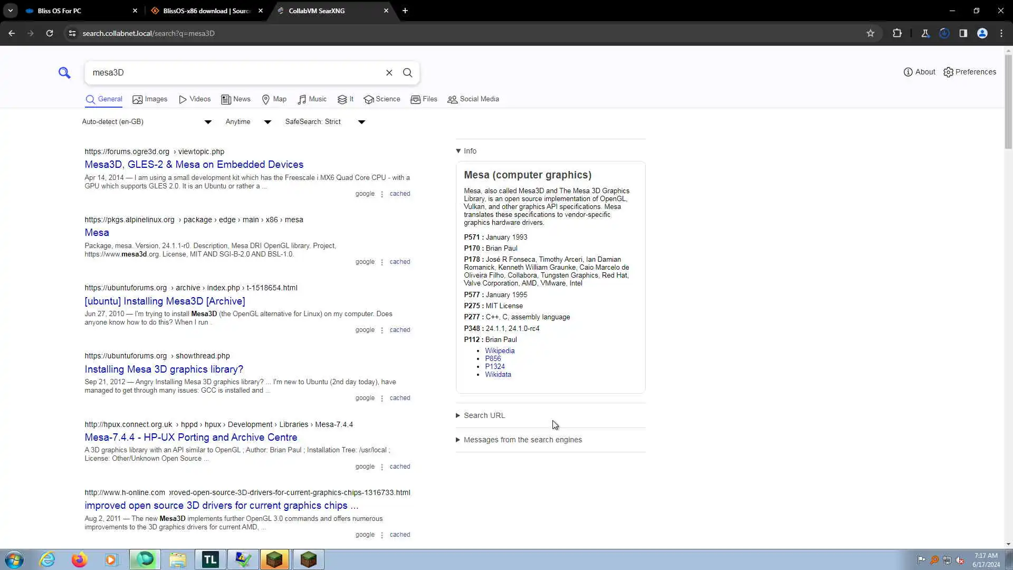The width and height of the screenshot is (1013, 570).
Task: Open the Wikipedia link in Info box
Action: pyautogui.click(x=499, y=350)
